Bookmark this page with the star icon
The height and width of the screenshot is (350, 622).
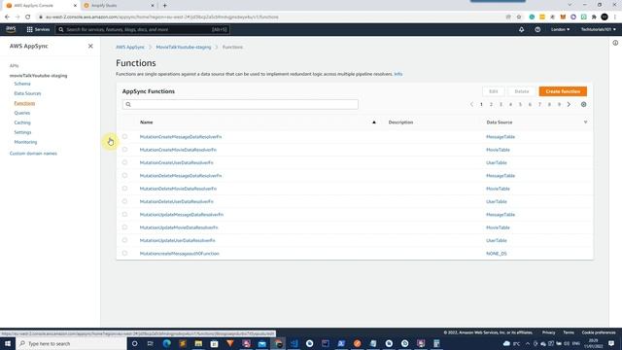pyautogui.click(x=519, y=17)
